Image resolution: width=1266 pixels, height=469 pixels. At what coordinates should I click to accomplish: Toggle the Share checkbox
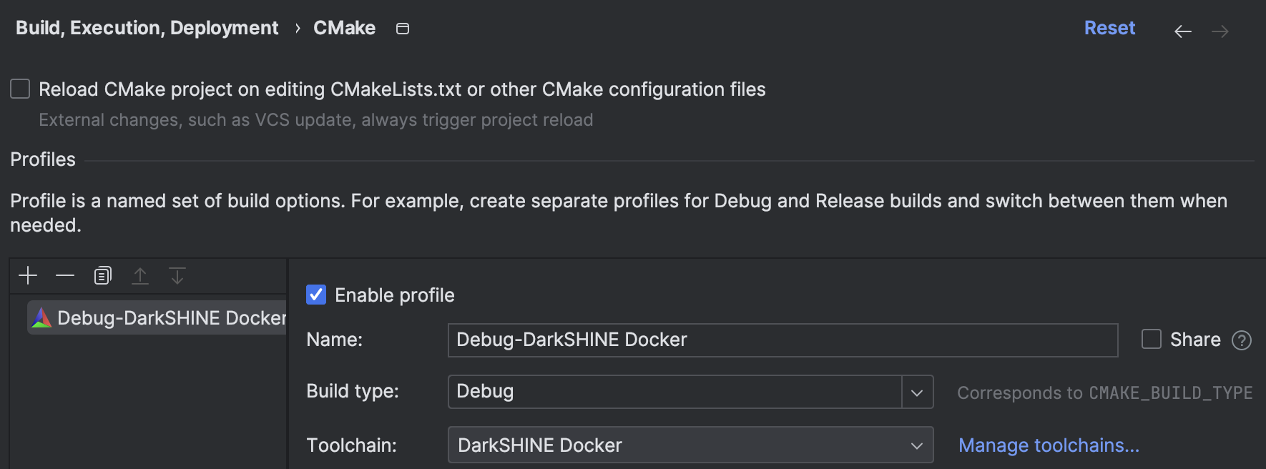point(1152,339)
